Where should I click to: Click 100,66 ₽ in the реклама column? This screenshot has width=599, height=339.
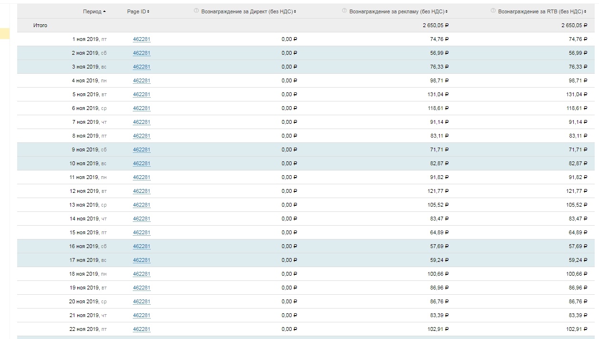438,274
